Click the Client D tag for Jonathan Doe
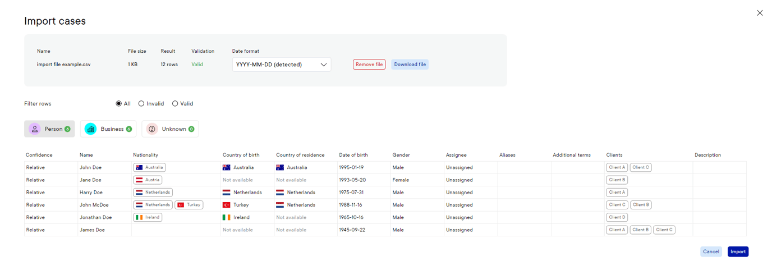 tap(617, 217)
